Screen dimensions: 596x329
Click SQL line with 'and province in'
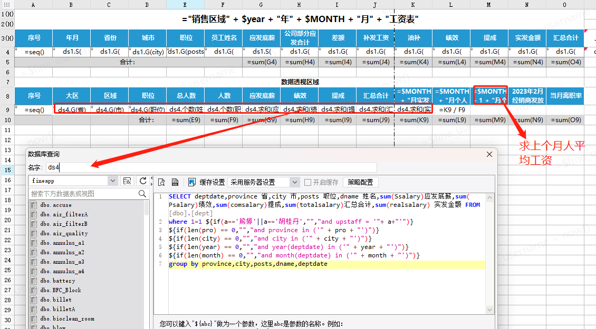tap(274, 231)
